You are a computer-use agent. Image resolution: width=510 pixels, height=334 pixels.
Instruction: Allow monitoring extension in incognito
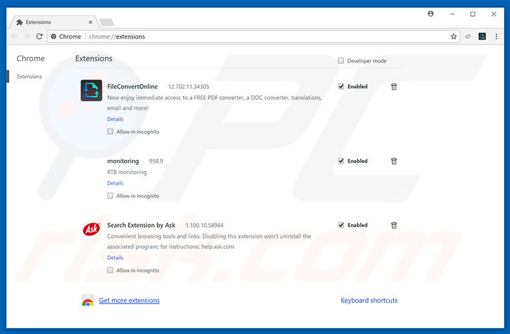[x=110, y=195]
